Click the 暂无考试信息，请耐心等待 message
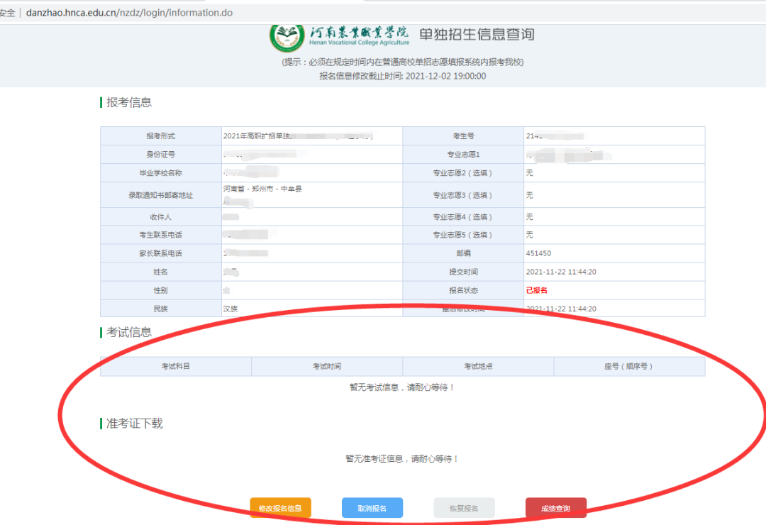Image resolution: width=766 pixels, height=525 pixels. pos(403,387)
